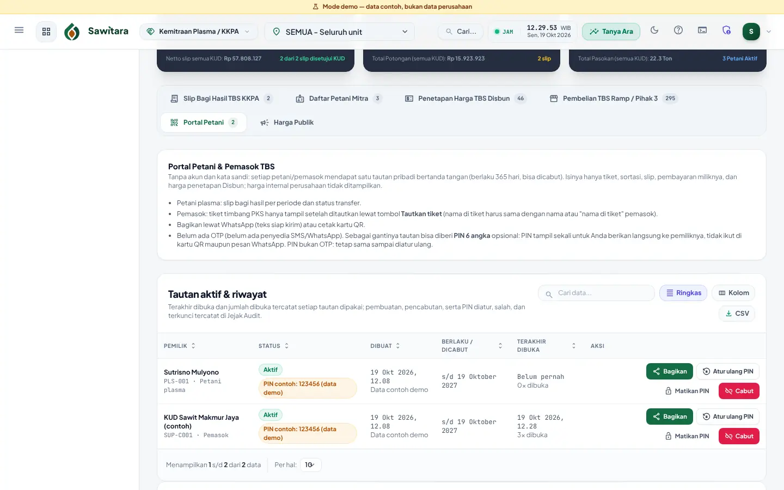Viewport: 784px width, 490px height.
Task: Sort by TERAKHIR DIBUKA column
Action: (x=547, y=346)
